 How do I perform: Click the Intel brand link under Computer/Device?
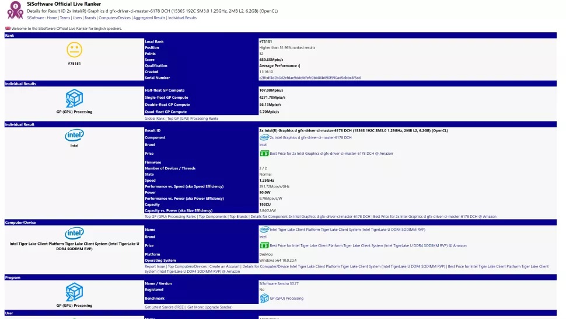pos(263,237)
